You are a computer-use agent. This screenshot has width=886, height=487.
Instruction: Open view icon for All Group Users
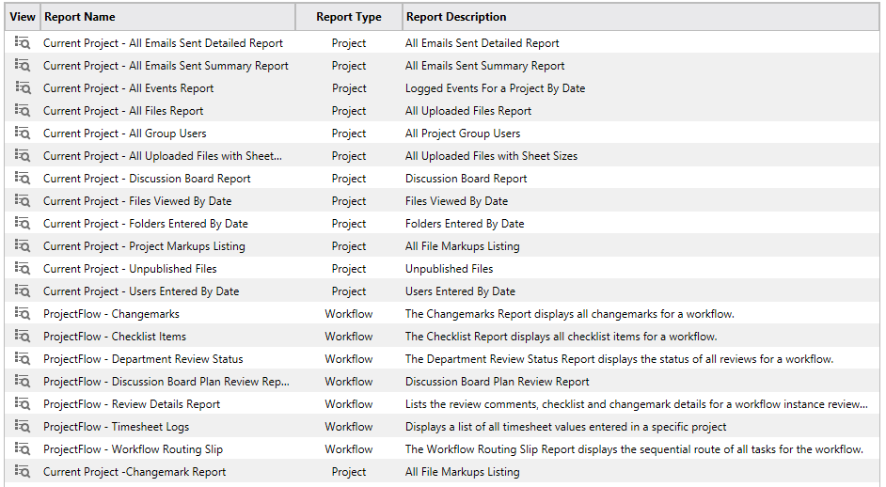click(x=22, y=134)
